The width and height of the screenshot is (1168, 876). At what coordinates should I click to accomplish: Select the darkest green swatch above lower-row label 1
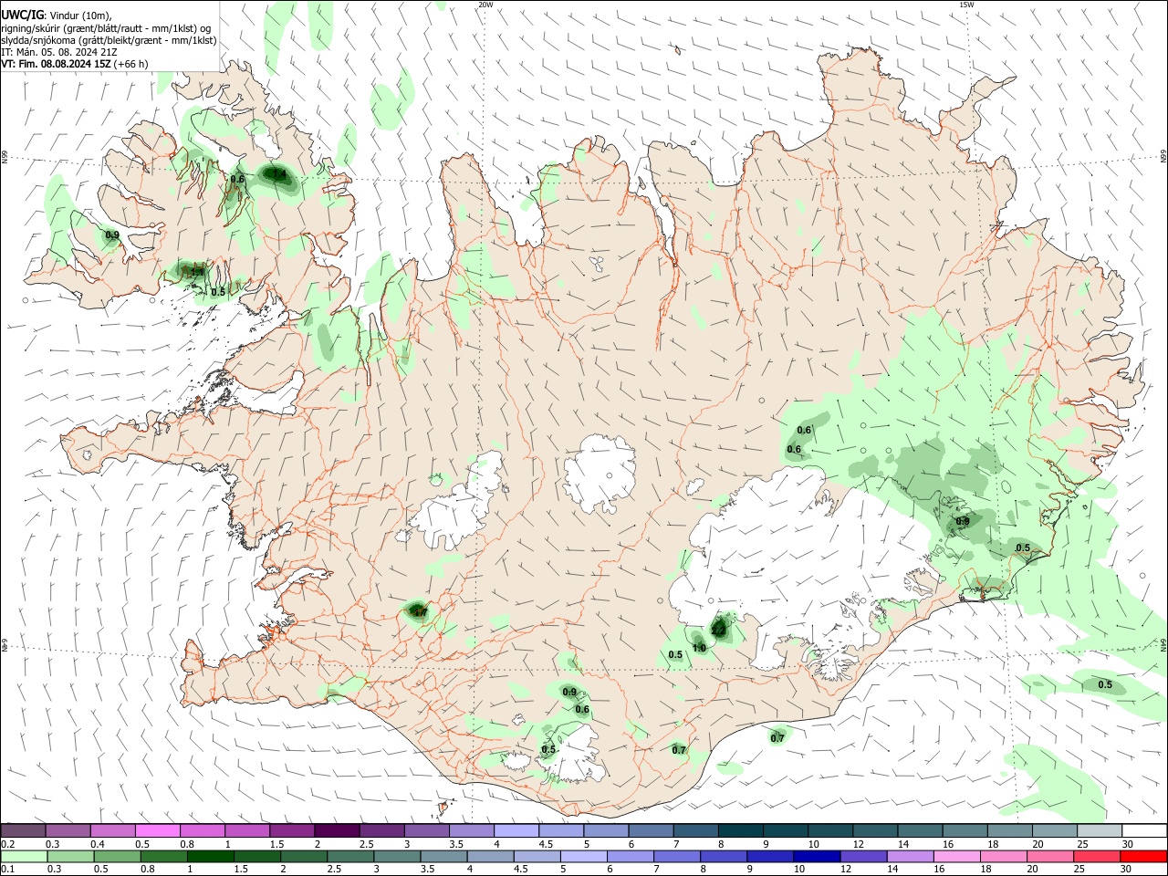tap(210, 857)
